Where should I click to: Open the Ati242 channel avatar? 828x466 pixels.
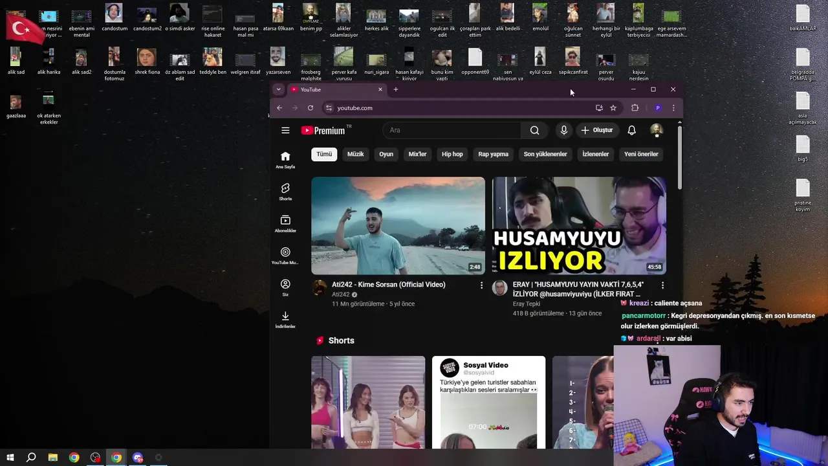tap(320, 288)
